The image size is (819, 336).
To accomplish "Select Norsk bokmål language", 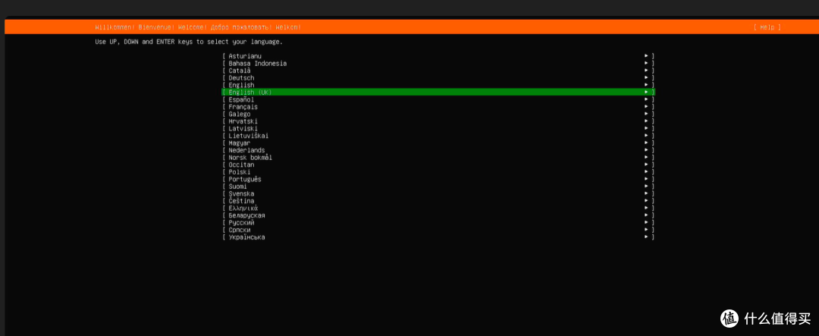I will [x=438, y=157].
